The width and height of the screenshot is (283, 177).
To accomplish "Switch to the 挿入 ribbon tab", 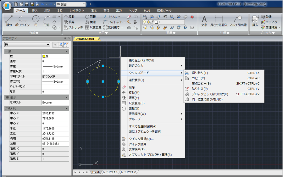I will click(x=35, y=10).
